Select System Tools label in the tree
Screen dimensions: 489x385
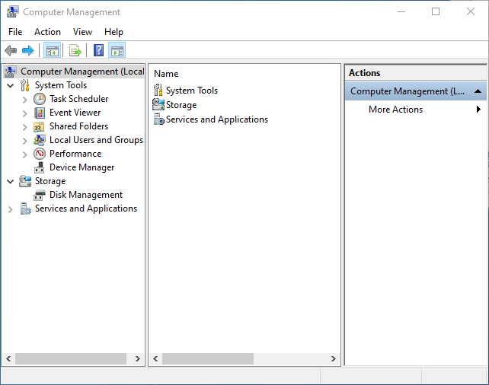61,85
